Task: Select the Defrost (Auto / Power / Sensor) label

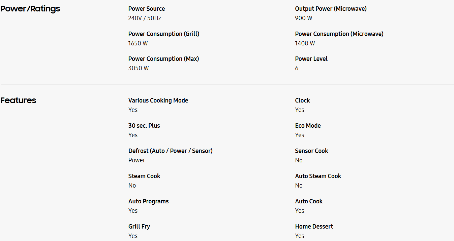Action: (x=170, y=151)
